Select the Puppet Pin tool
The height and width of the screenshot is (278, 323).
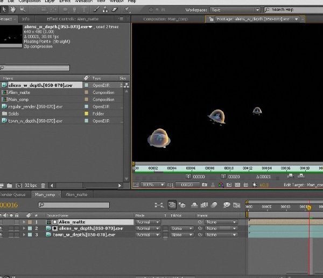coord(127,10)
